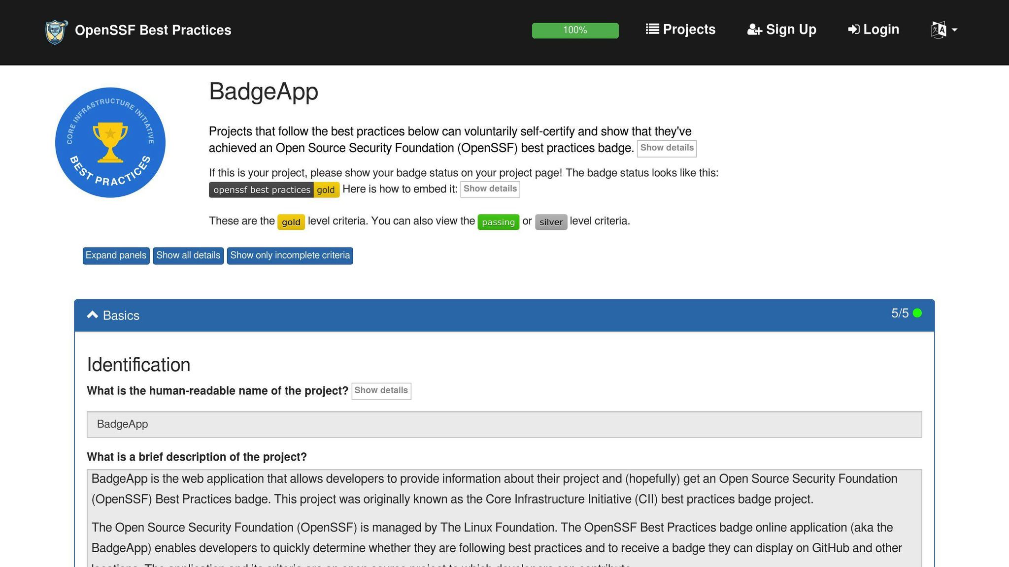Click the login arrow icon
Image resolution: width=1009 pixels, height=567 pixels.
[854, 30]
